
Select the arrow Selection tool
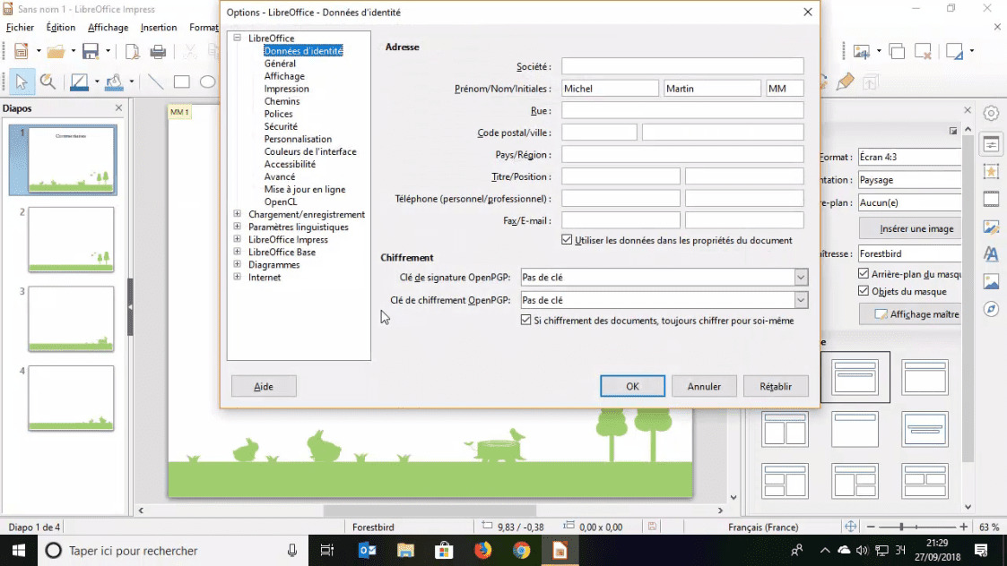(x=22, y=82)
